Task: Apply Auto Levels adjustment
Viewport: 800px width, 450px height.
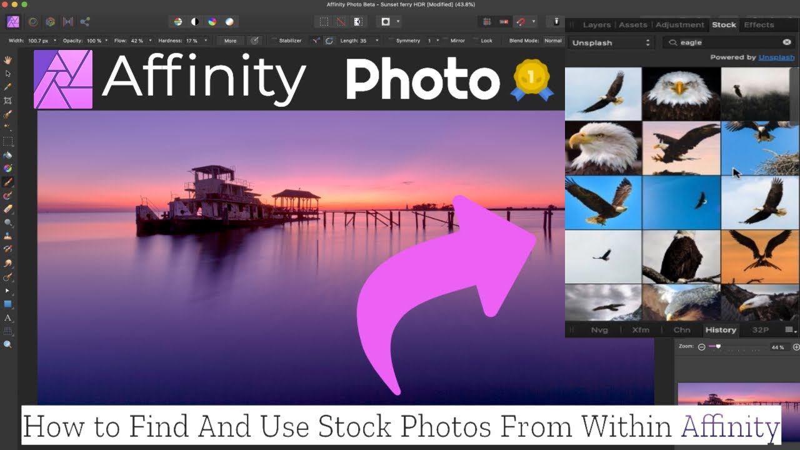Action: pyautogui.click(x=178, y=22)
